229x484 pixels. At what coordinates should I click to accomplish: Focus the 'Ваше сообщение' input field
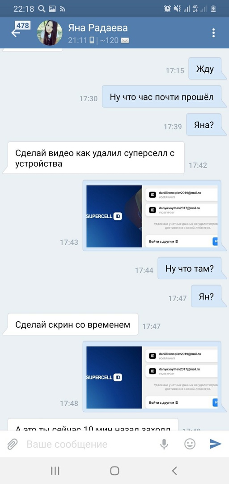coord(89,444)
